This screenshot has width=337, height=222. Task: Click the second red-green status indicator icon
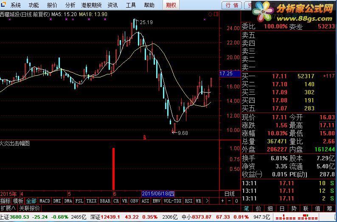pos(308,217)
